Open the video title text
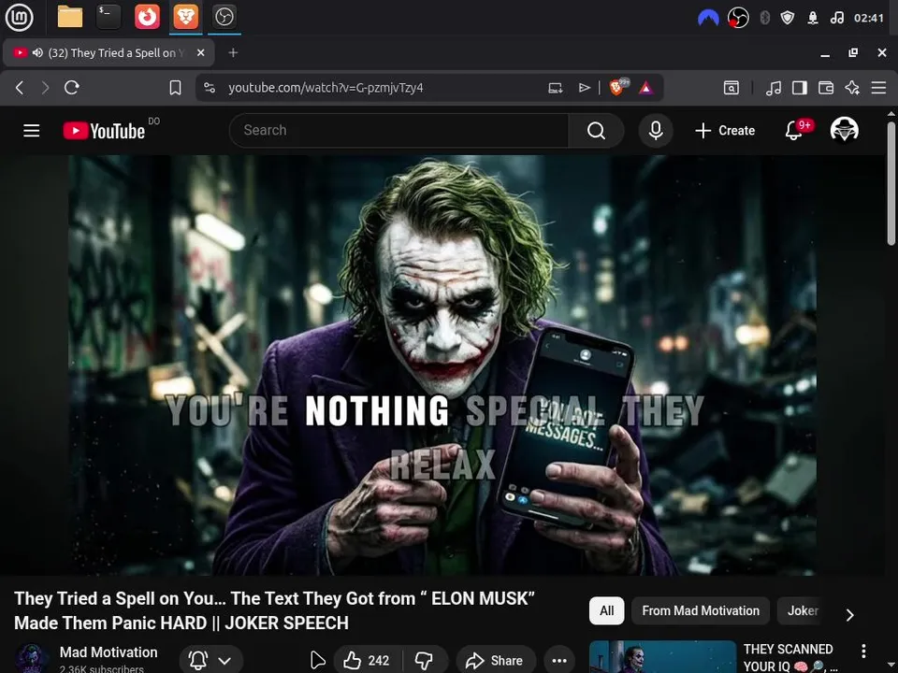The height and width of the screenshot is (673, 898). click(274, 610)
